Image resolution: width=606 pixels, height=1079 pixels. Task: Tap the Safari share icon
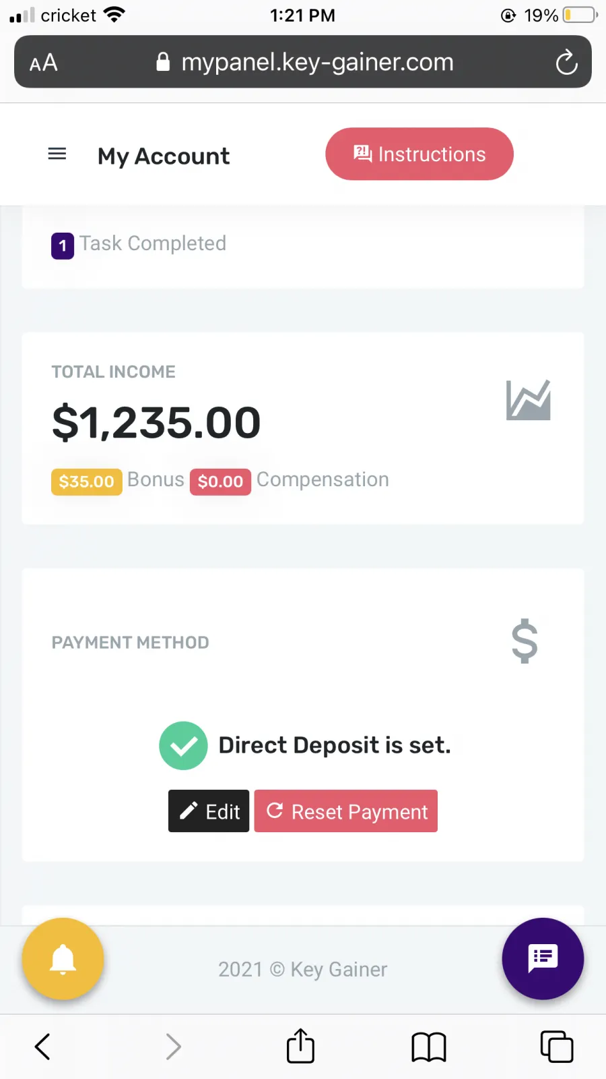300,1046
